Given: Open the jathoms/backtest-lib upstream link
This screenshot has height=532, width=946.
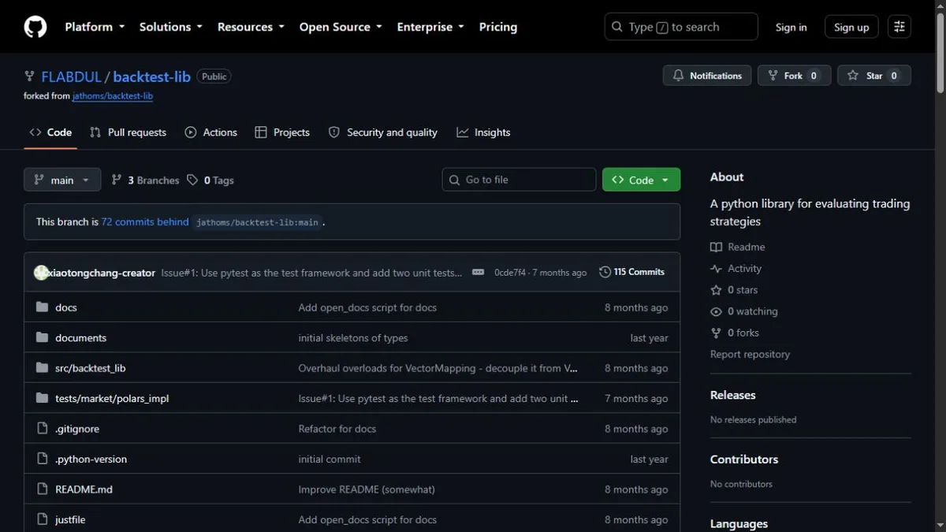Looking at the screenshot, I should coord(113,96).
